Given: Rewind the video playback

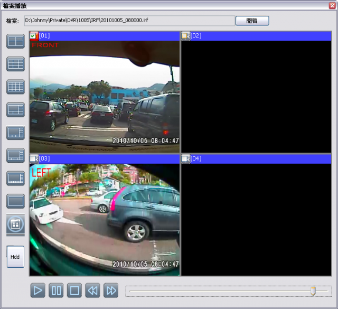Looking at the screenshot, I should 93,291.
